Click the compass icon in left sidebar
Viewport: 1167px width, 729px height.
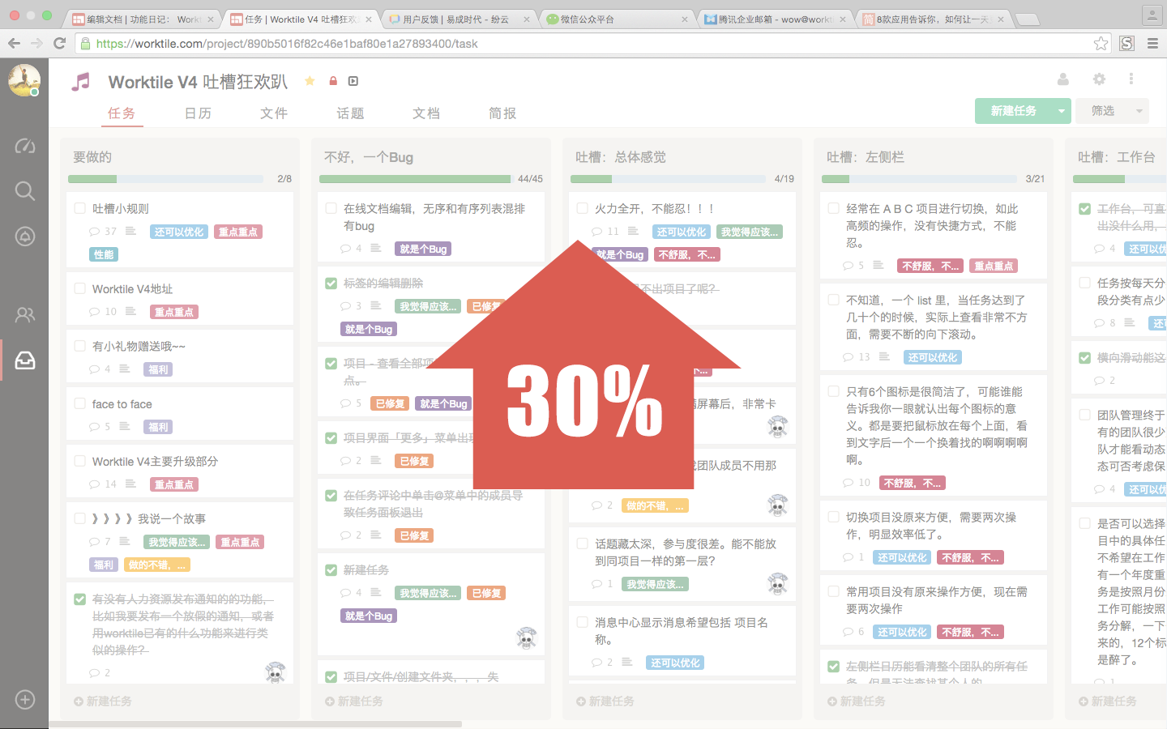pyautogui.click(x=25, y=236)
